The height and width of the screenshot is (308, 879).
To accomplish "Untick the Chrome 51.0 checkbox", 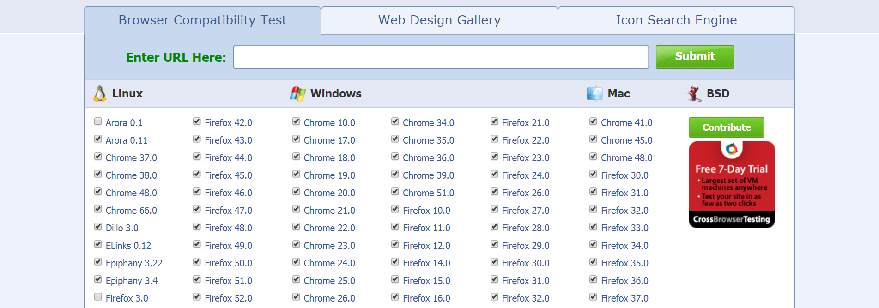I will click(x=395, y=192).
